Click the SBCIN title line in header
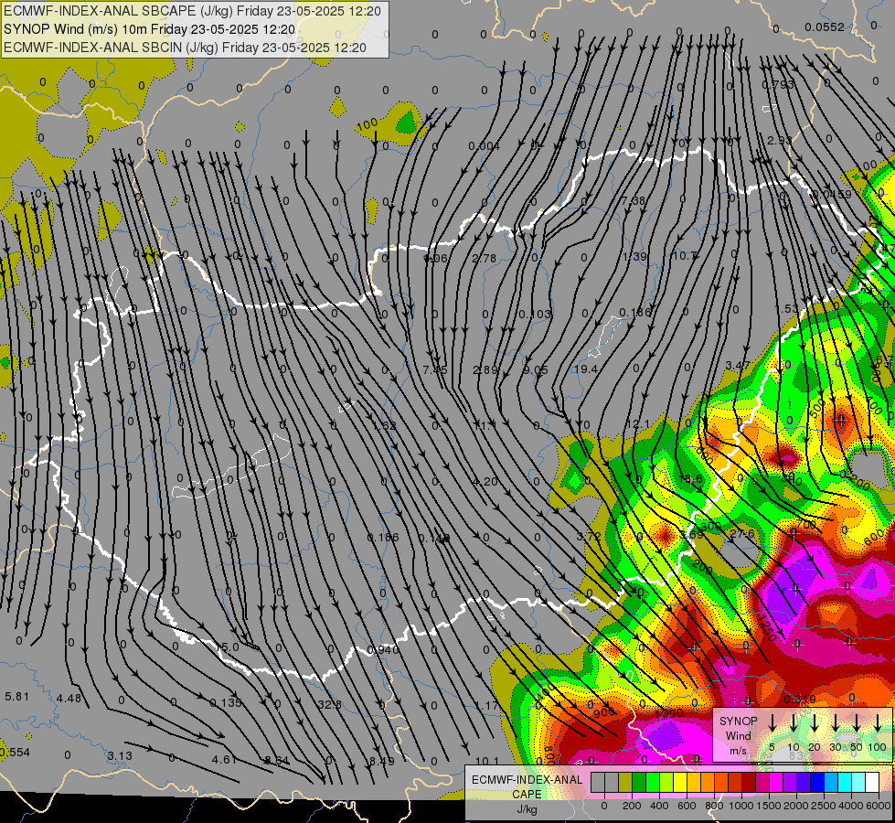The height and width of the screenshot is (823, 895). pyautogui.click(x=185, y=48)
